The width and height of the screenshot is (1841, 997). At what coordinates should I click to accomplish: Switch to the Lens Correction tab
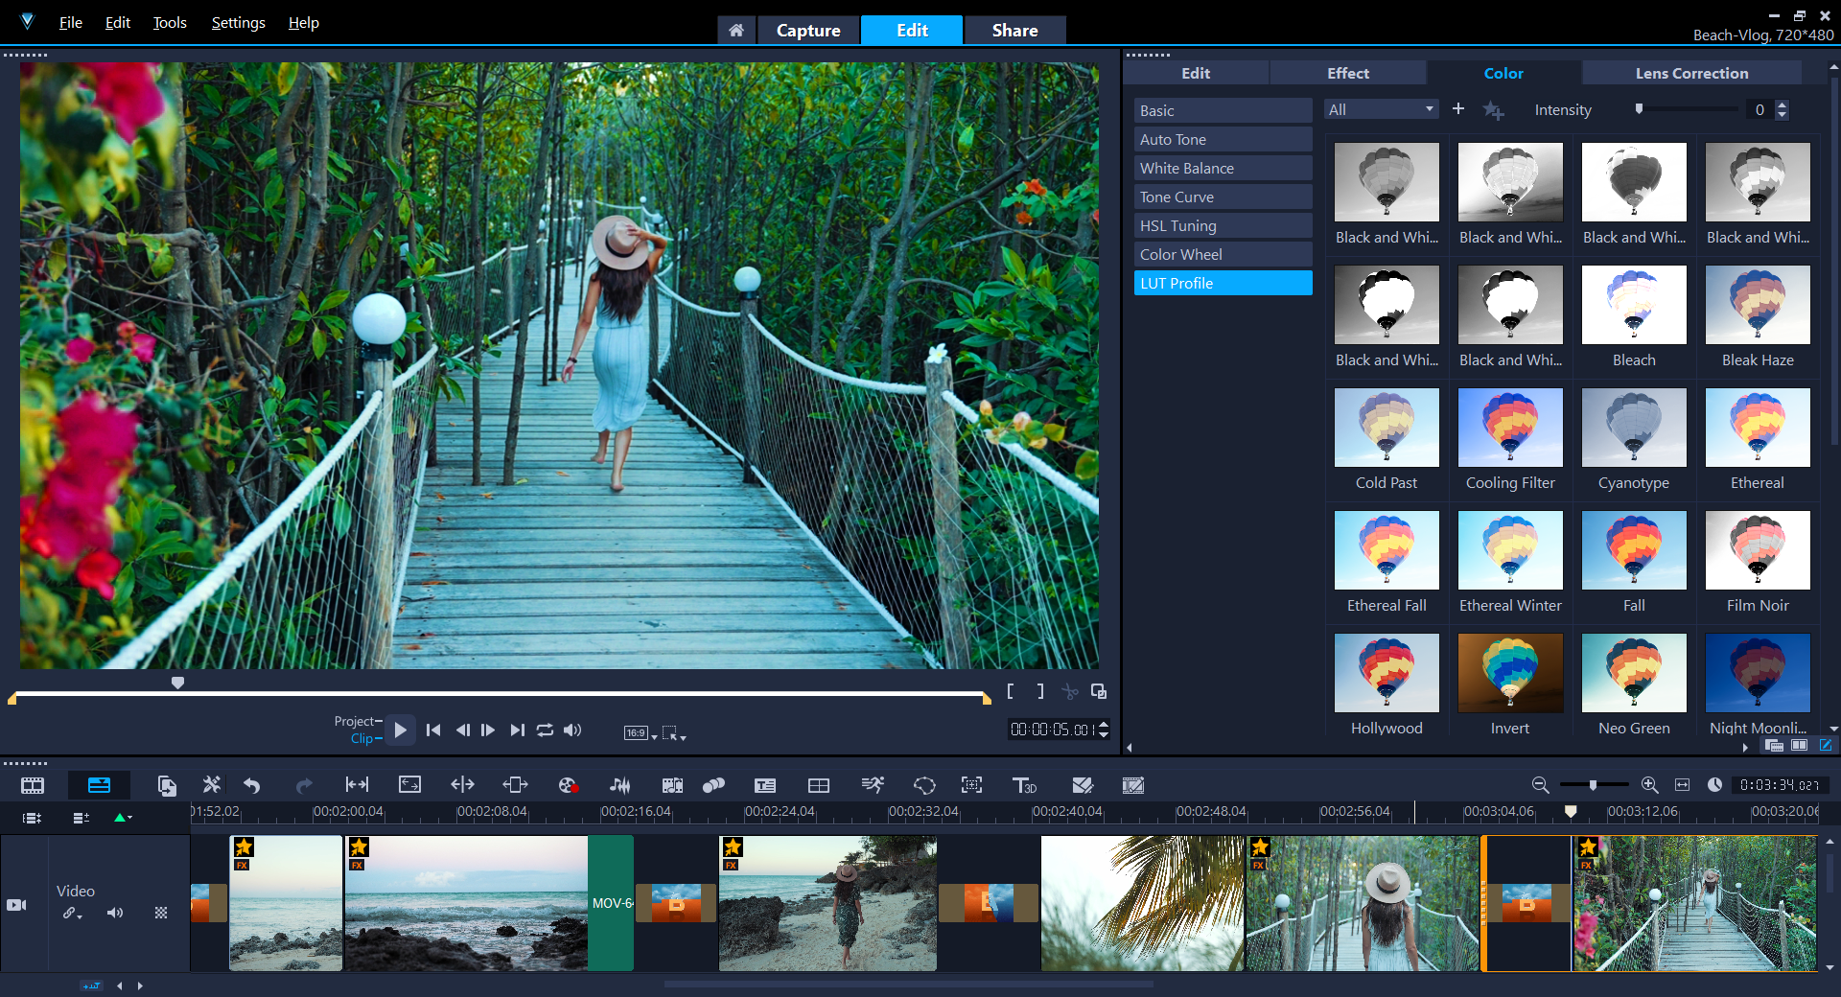[x=1690, y=73]
